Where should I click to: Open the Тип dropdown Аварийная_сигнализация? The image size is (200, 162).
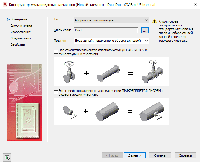coord(111,20)
